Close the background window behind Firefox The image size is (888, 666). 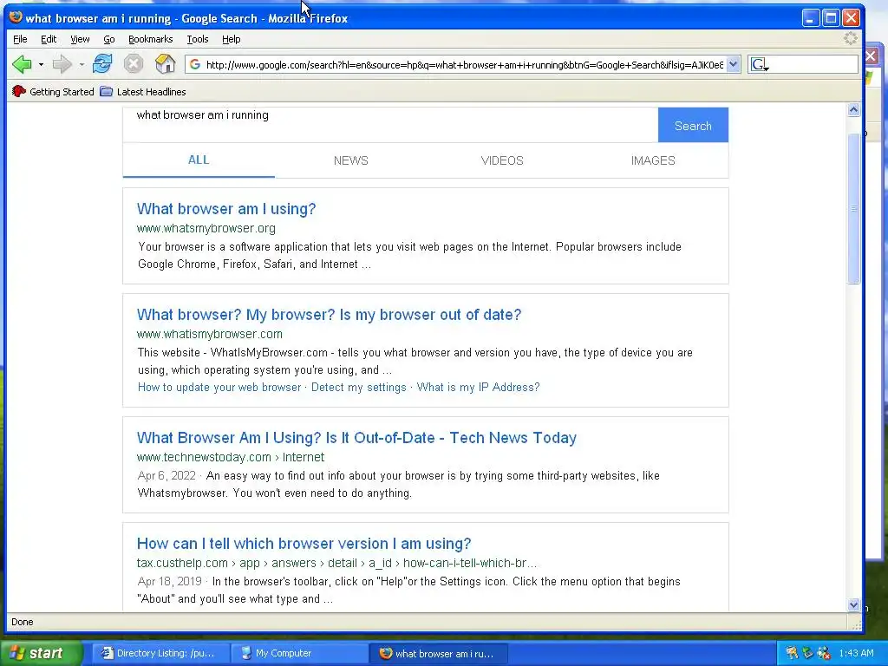click(871, 55)
